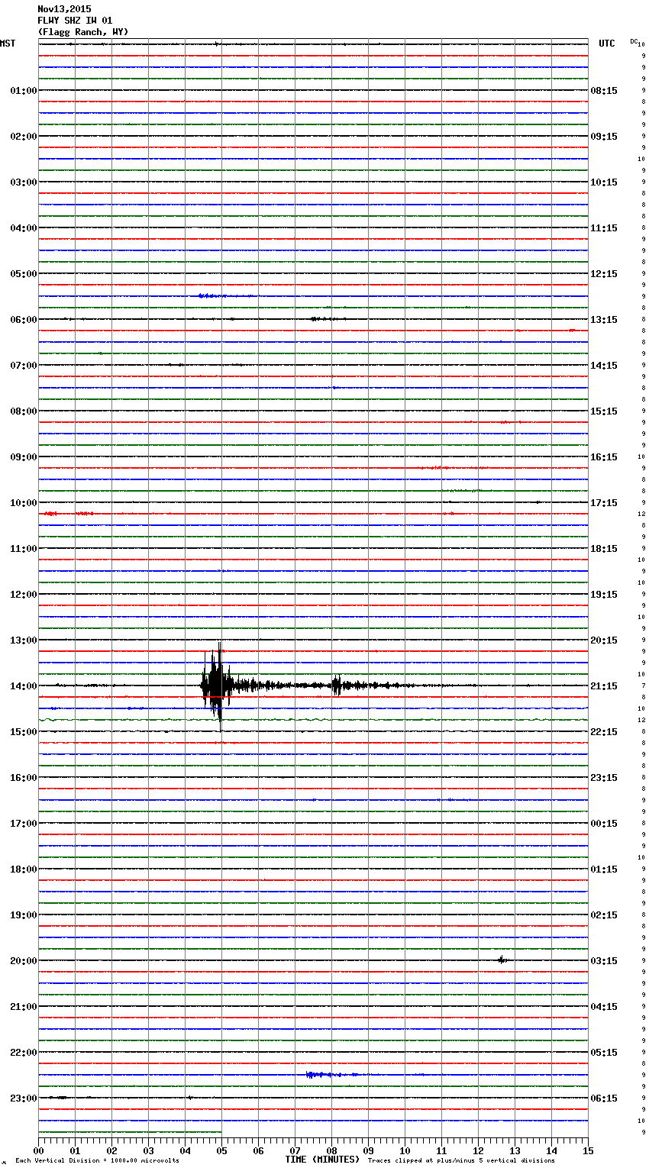This screenshot has width=649, height=1171.
Task: Click the 21:15 UTC label
Action: point(604,686)
